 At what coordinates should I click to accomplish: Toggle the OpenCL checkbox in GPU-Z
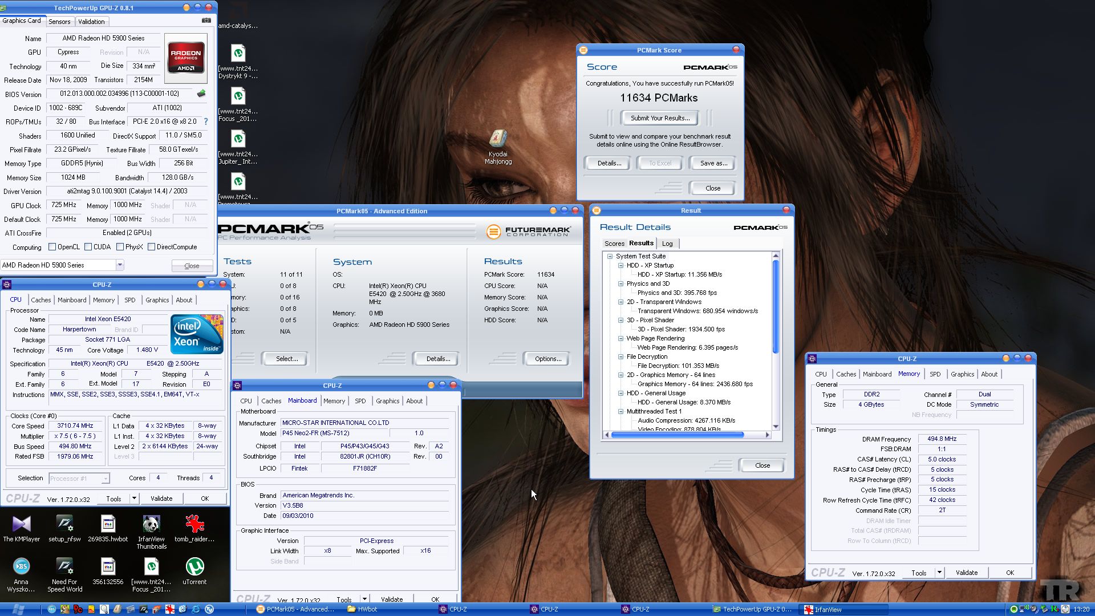52,247
